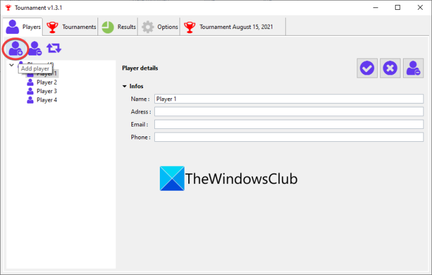This screenshot has width=432, height=275.
Task: Click the Add player icon
Action: pyautogui.click(x=15, y=49)
